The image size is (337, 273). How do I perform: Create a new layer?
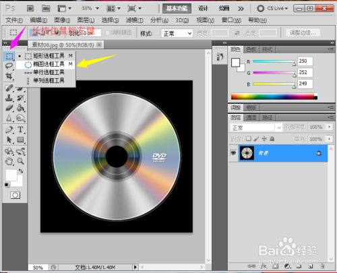click(x=310, y=266)
